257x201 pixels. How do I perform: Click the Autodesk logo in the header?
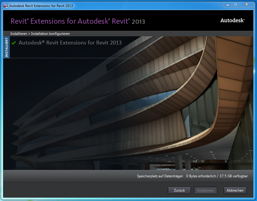(232, 20)
